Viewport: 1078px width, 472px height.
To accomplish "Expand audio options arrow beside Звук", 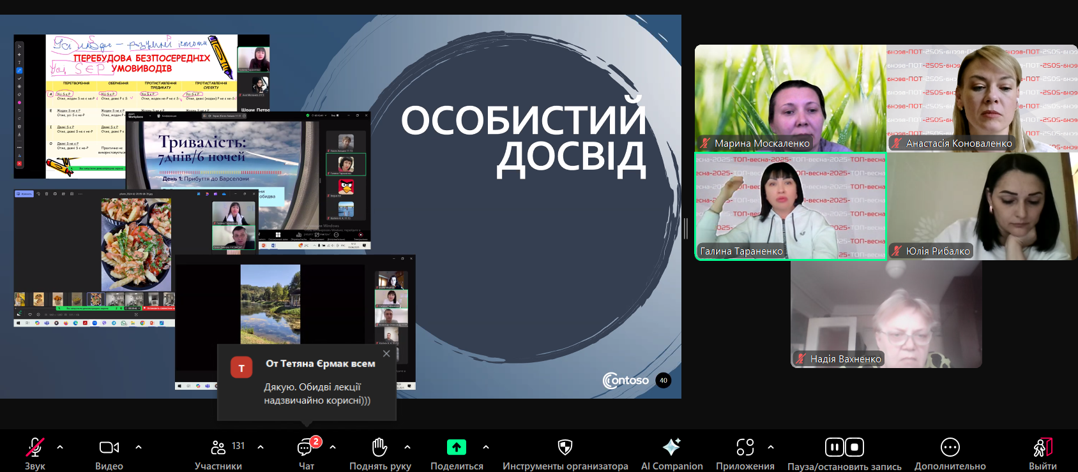I will coord(60,448).
